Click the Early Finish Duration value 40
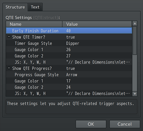The image size is (143, 131). (68, 31)
